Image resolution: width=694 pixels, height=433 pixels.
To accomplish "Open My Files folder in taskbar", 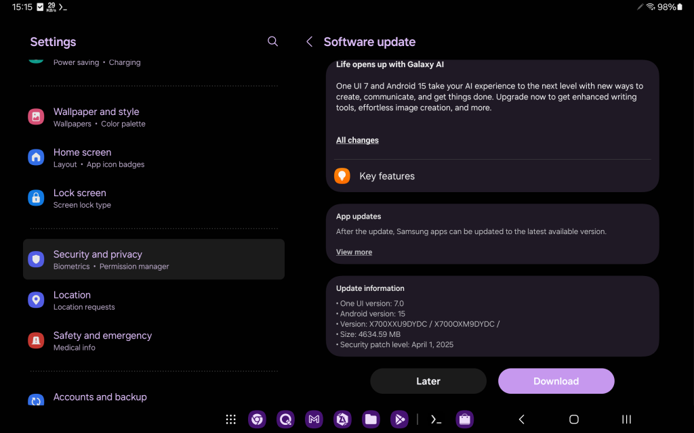I will 371,419.
